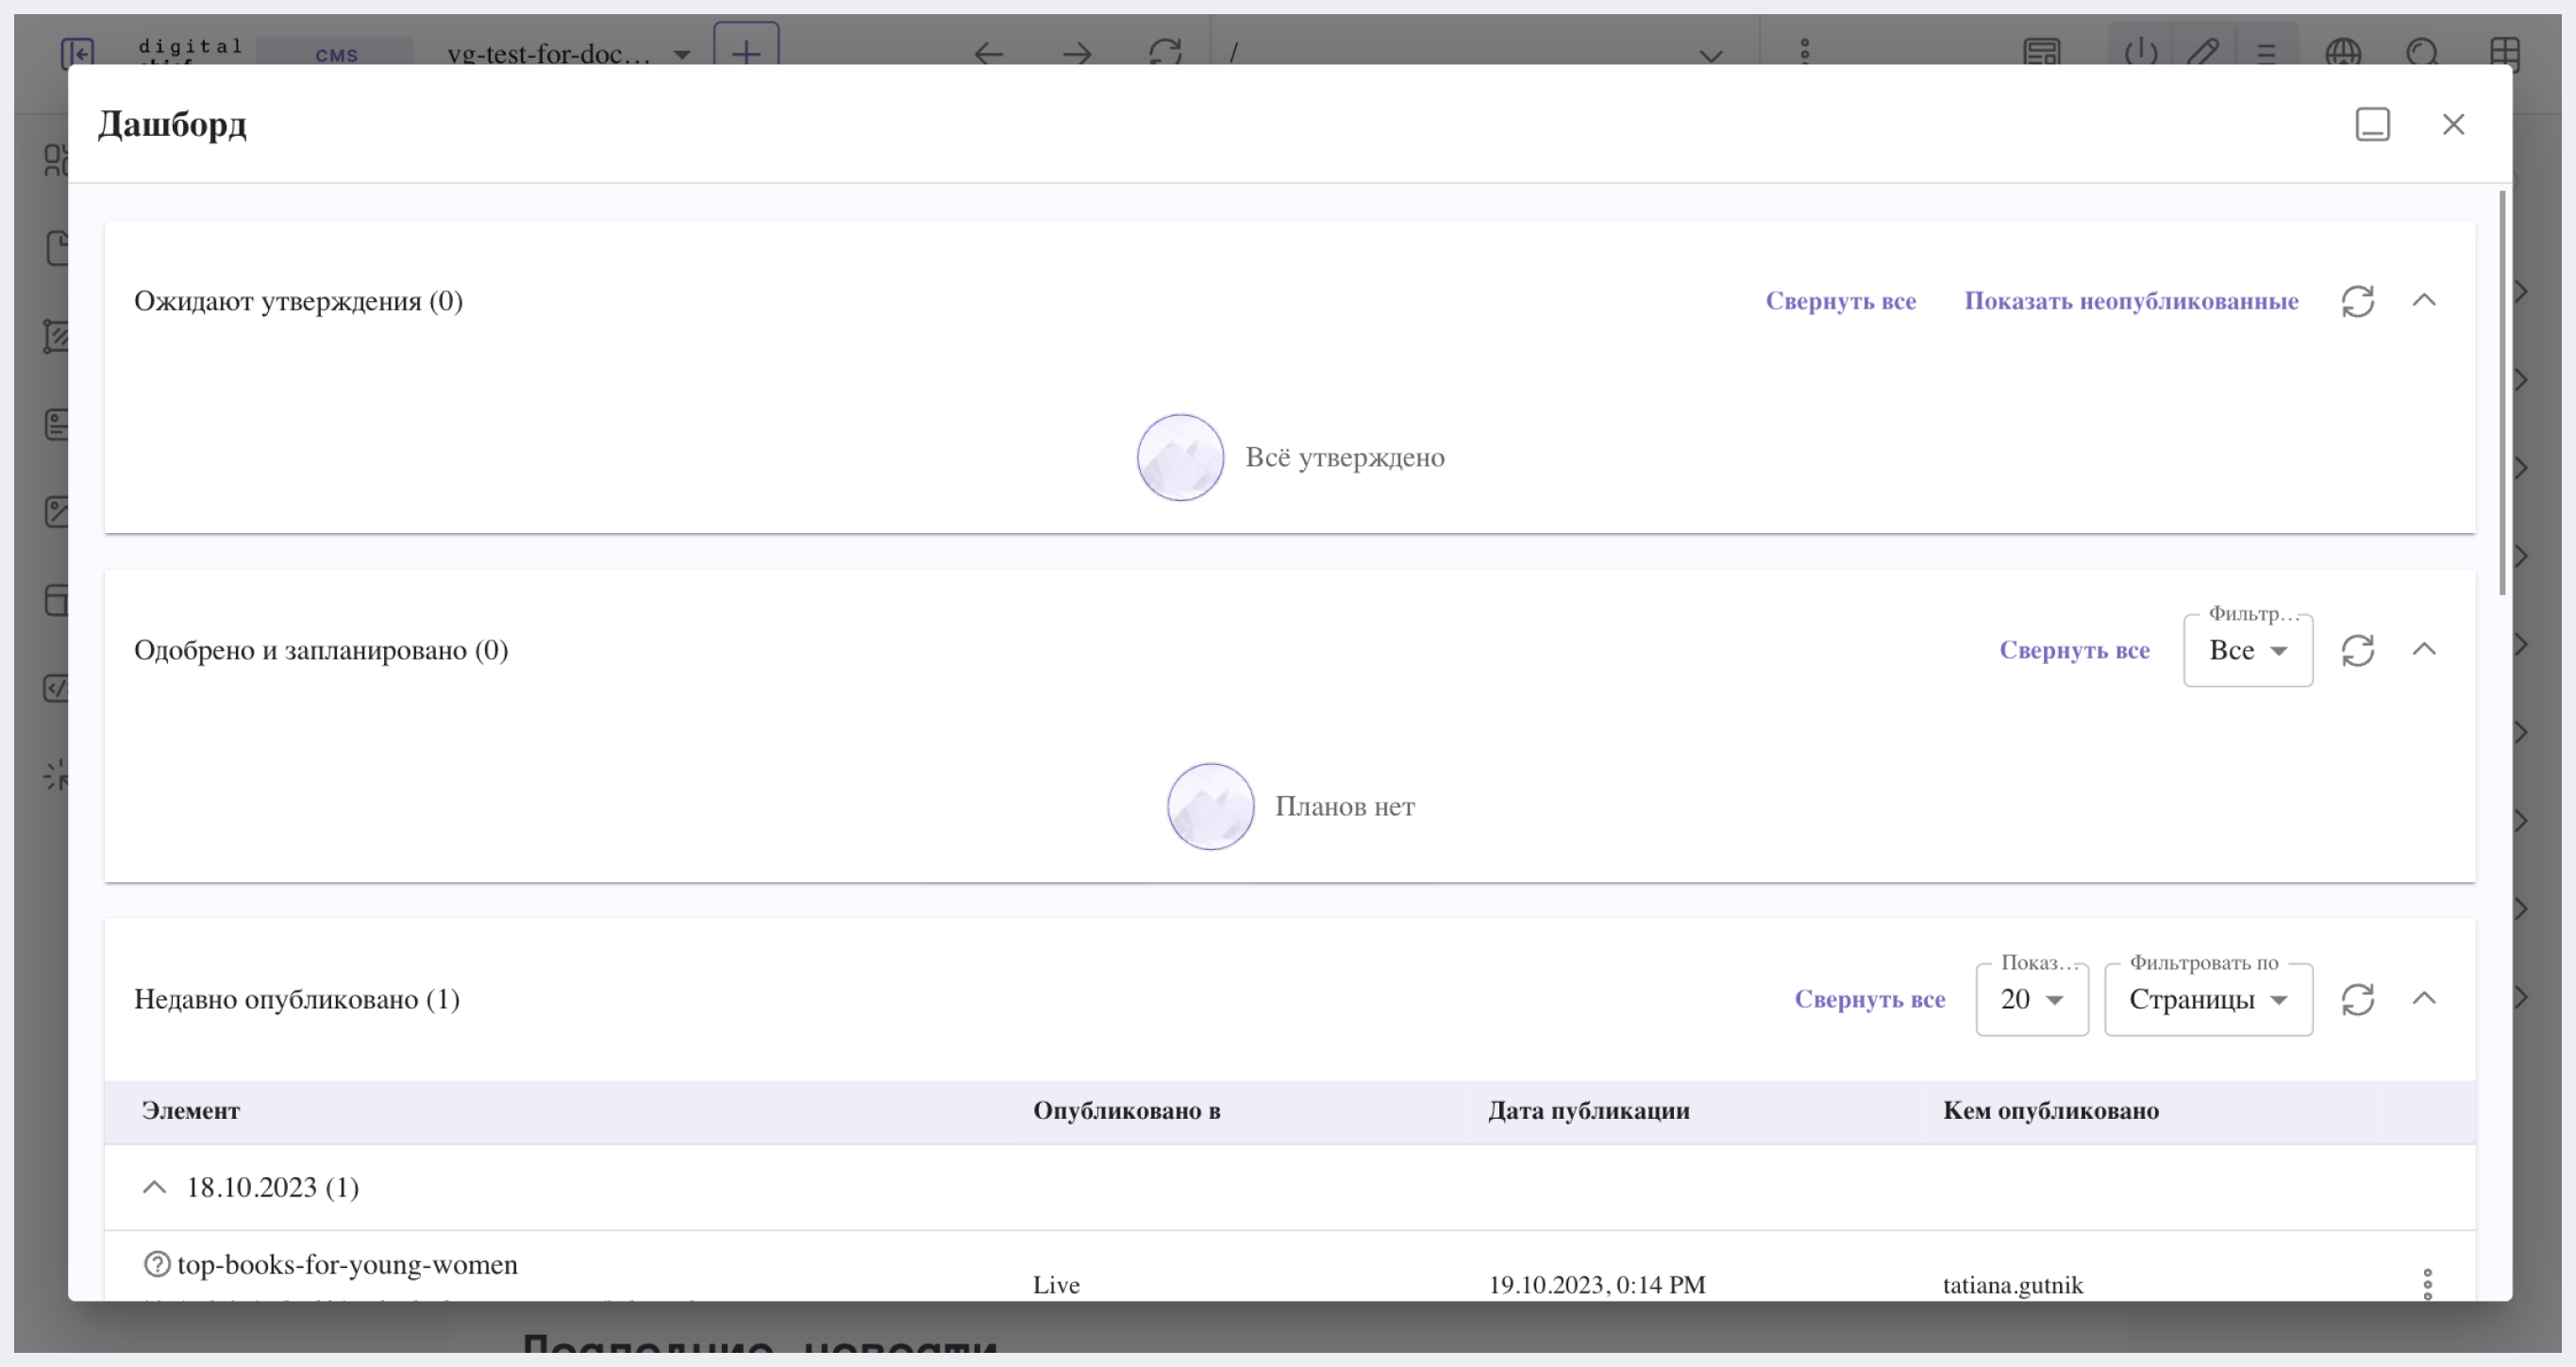Viewport: 2576px width, 1367px height.
Task: Click the Элемент column header
Action: (x=191, y=1111)
